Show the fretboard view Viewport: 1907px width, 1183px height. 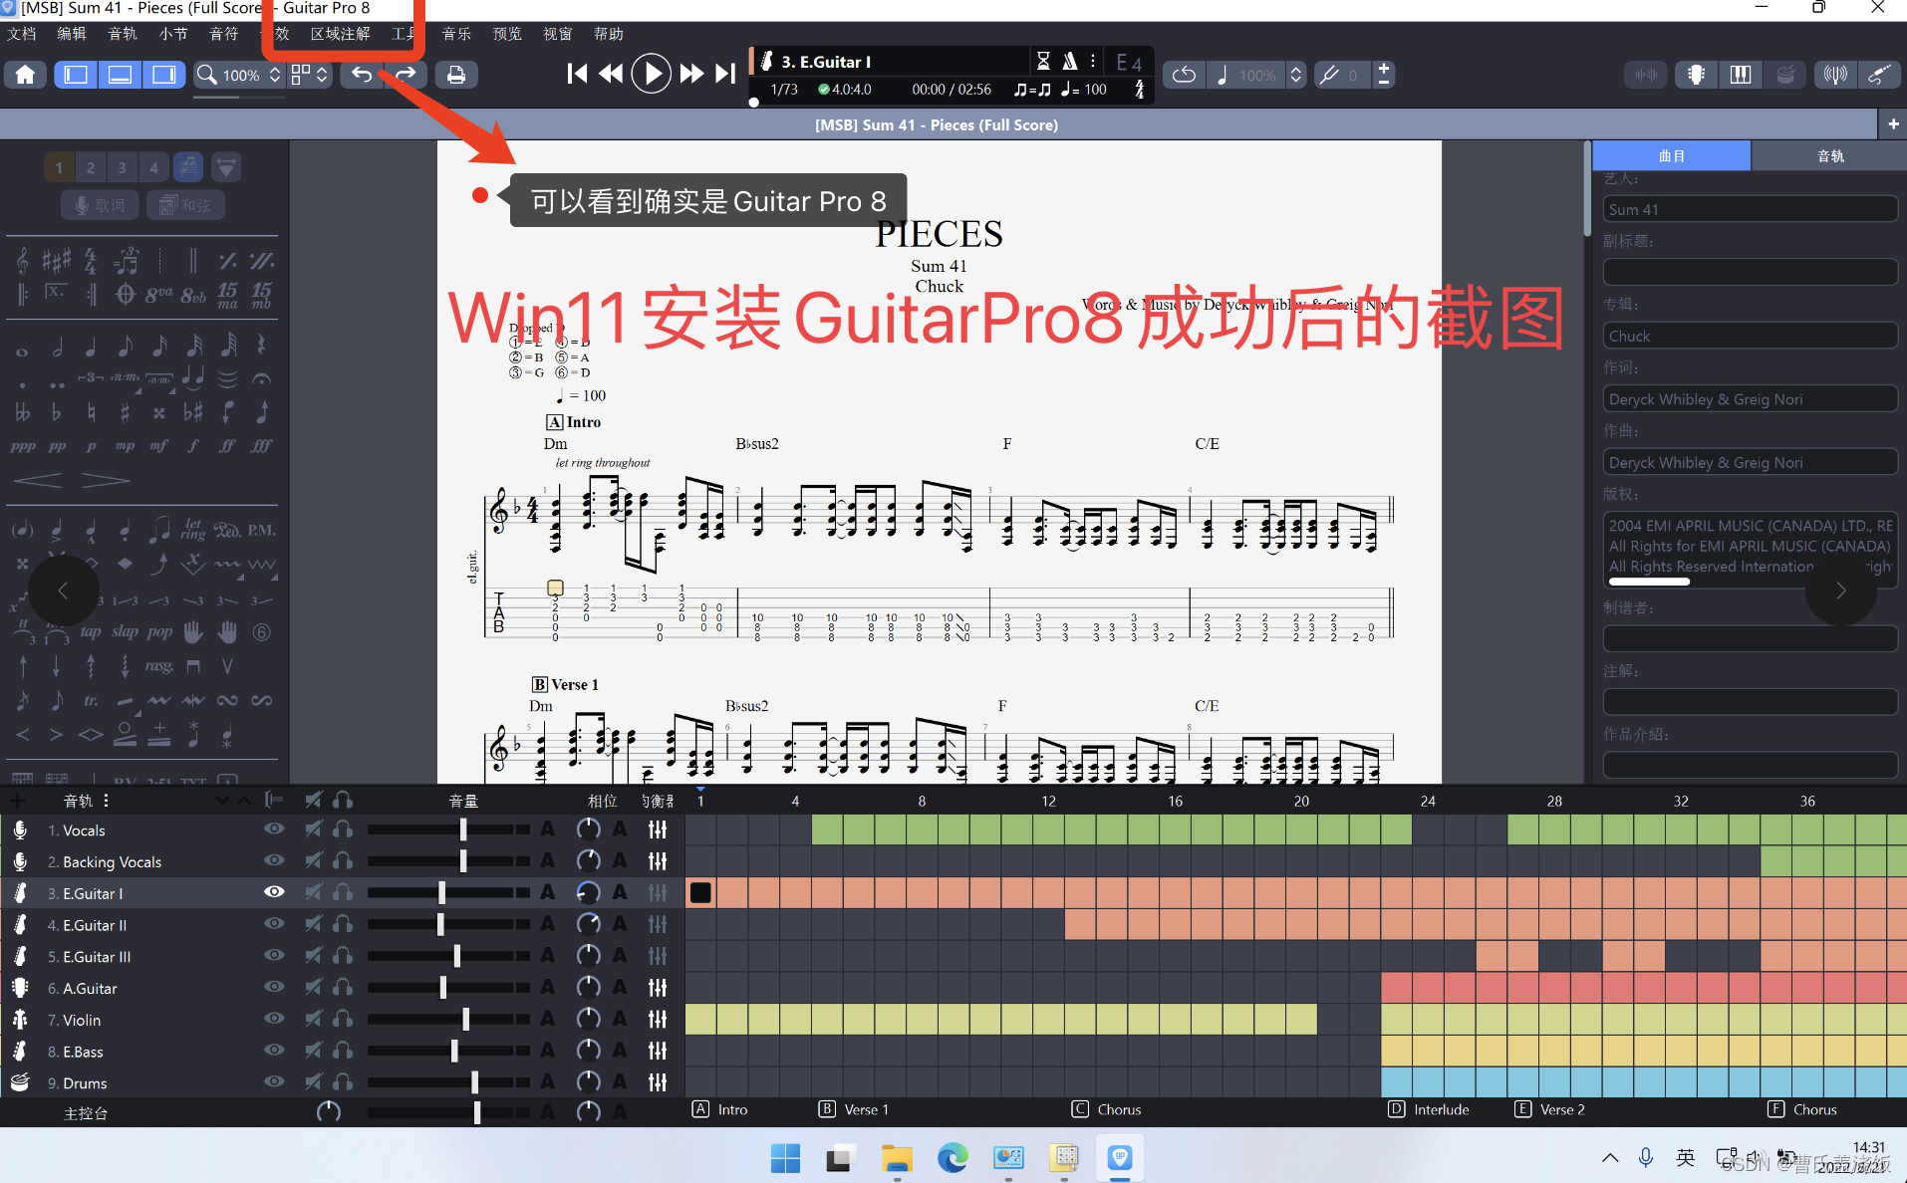pos(1696,75)
